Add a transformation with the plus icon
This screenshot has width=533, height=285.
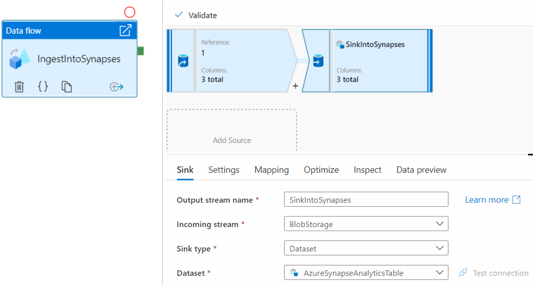click(295, 86)
